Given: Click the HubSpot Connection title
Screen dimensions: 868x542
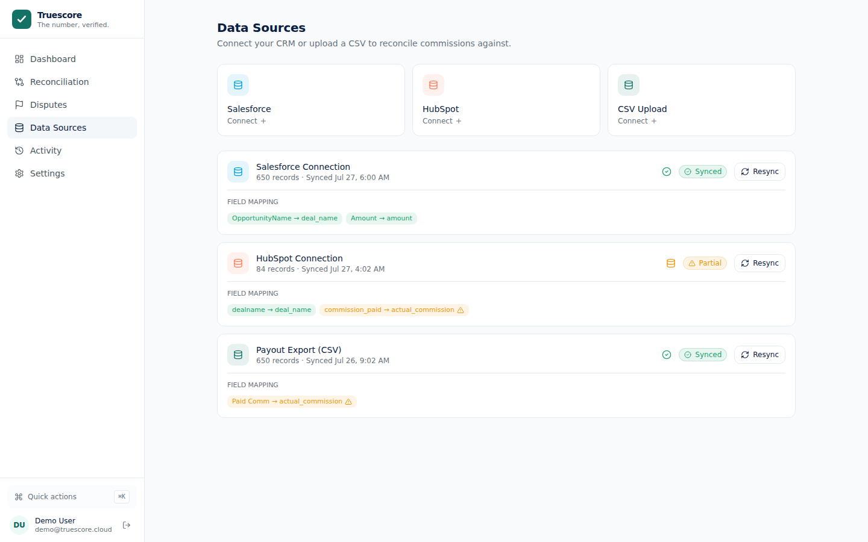Looking at the screenshot, I should click(300, 258).
